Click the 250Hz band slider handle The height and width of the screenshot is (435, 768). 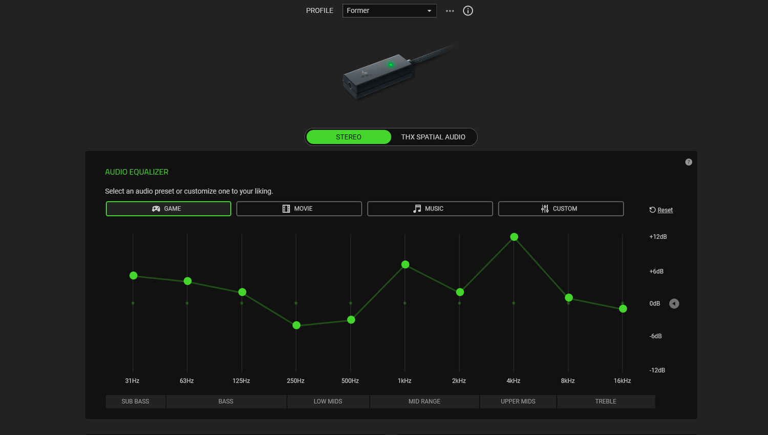[x=296, y=325]
